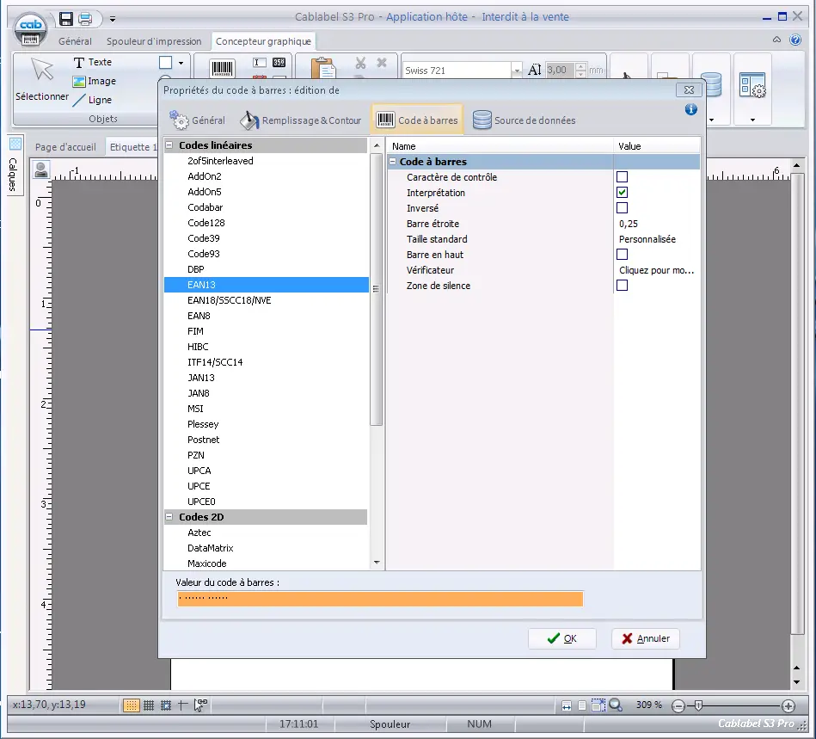Open the Swiss 721 font dropdown

click(x=516, y=71)
